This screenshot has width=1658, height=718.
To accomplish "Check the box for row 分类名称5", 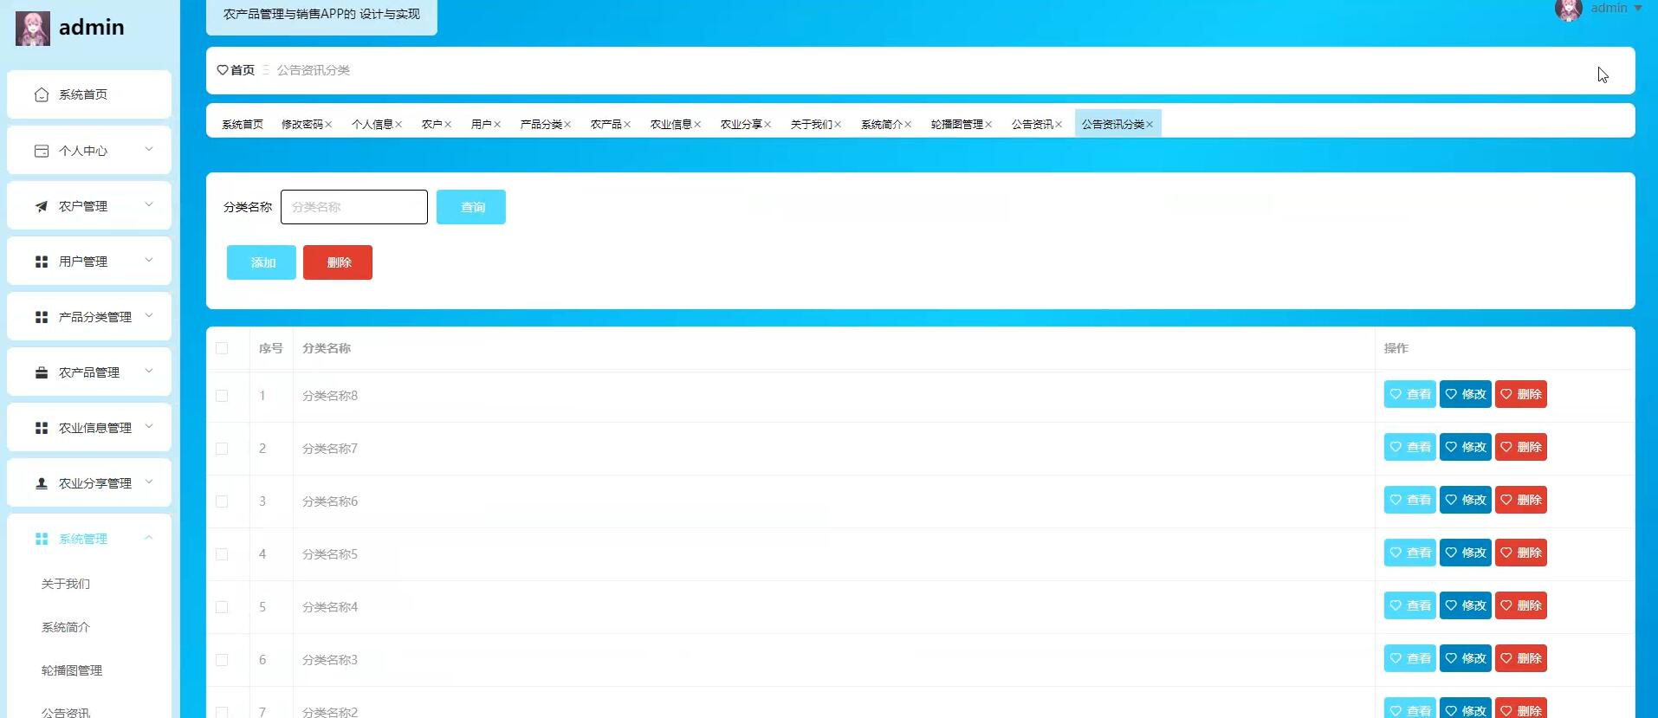I will (222, 554).
